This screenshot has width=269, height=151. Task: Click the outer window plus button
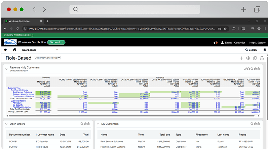tap(243, 9)
